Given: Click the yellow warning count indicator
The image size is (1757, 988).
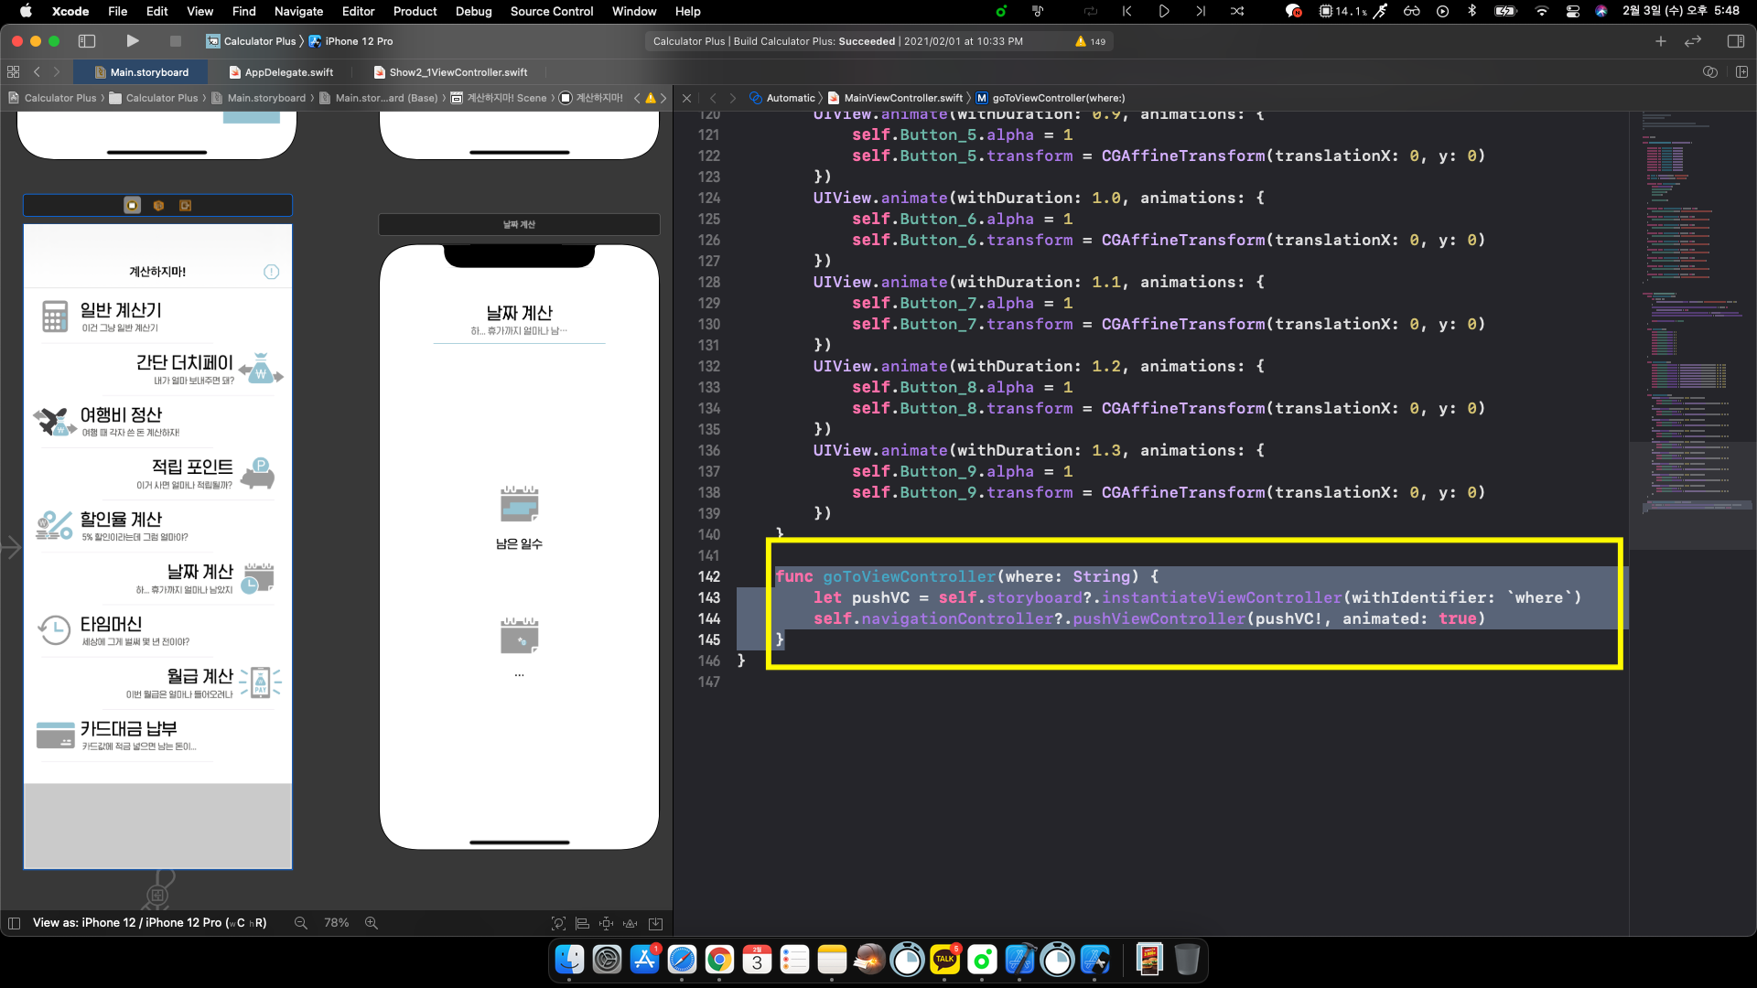Looking at the screenshot, I should [1090, 41].
